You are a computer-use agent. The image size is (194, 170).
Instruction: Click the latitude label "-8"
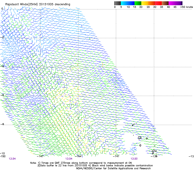point(2,124)
